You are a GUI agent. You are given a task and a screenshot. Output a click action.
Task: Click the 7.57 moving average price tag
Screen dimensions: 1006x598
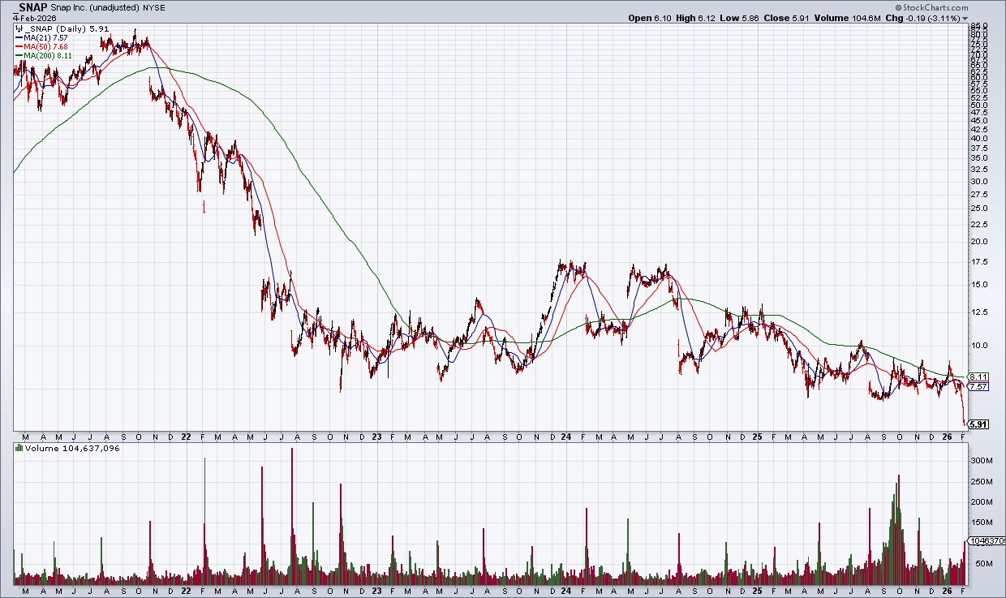pos(979,387)
